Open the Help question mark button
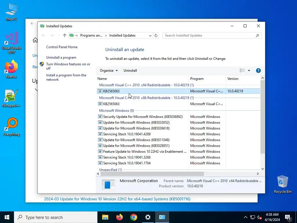This screenshot has width=297, height=223. click(x=258, y=71)
